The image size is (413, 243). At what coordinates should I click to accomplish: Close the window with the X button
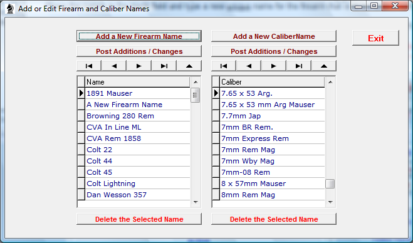click(395, 6)
